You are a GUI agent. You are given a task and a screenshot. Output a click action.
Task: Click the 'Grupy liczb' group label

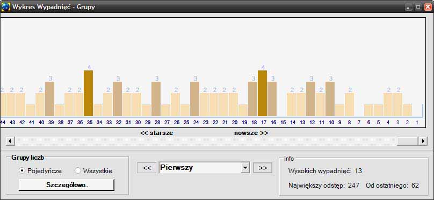(x=28, y=158)
